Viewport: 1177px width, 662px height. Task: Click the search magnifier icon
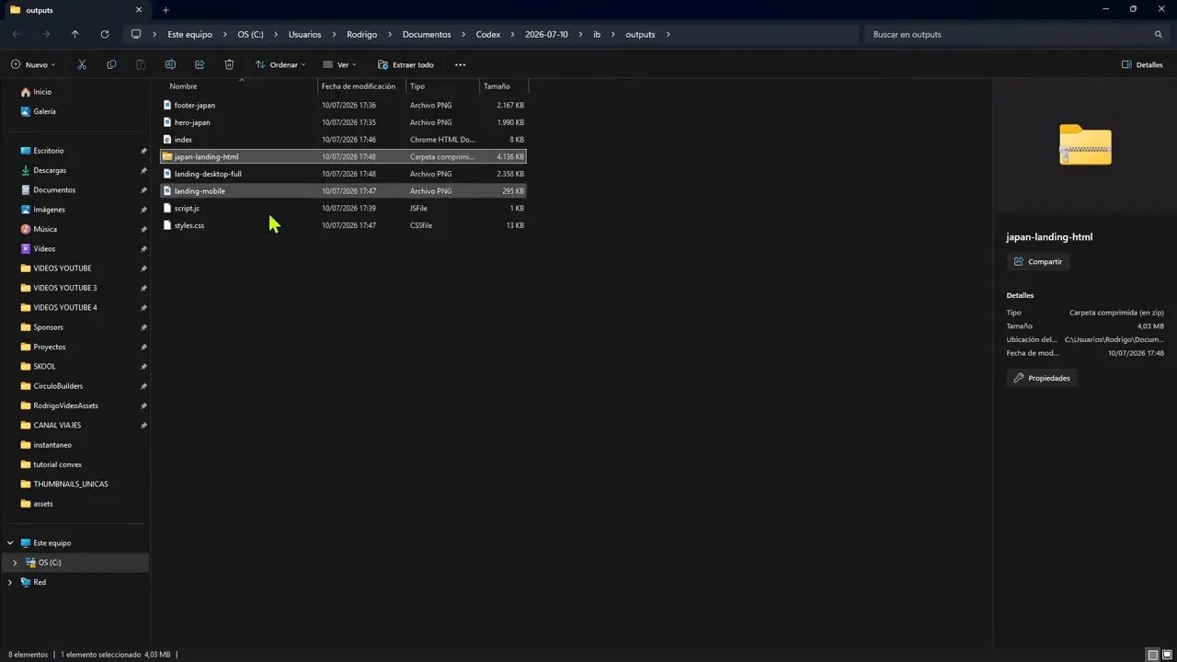1158,34
